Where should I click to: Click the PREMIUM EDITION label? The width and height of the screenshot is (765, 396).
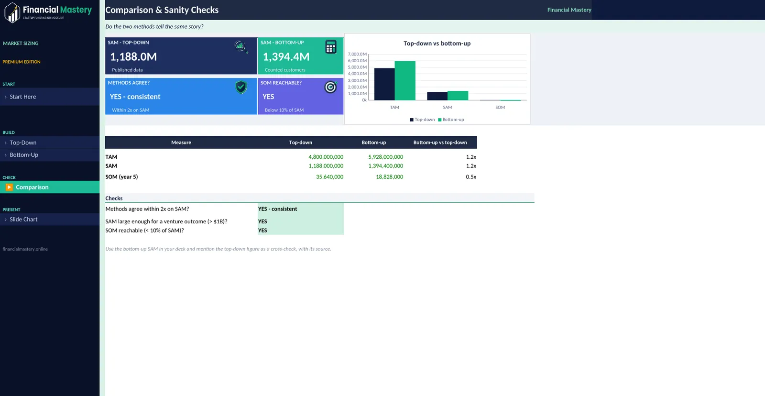point(22,62)
